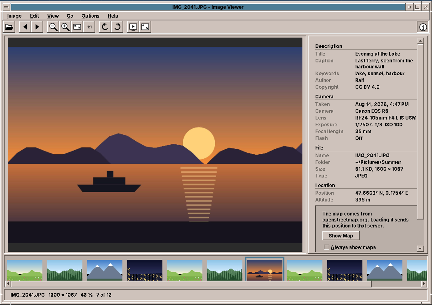Click the taken date 'Aug 14, 2026, 4:47 PM'
Screen dimensions: 432x305
point(382,104)
